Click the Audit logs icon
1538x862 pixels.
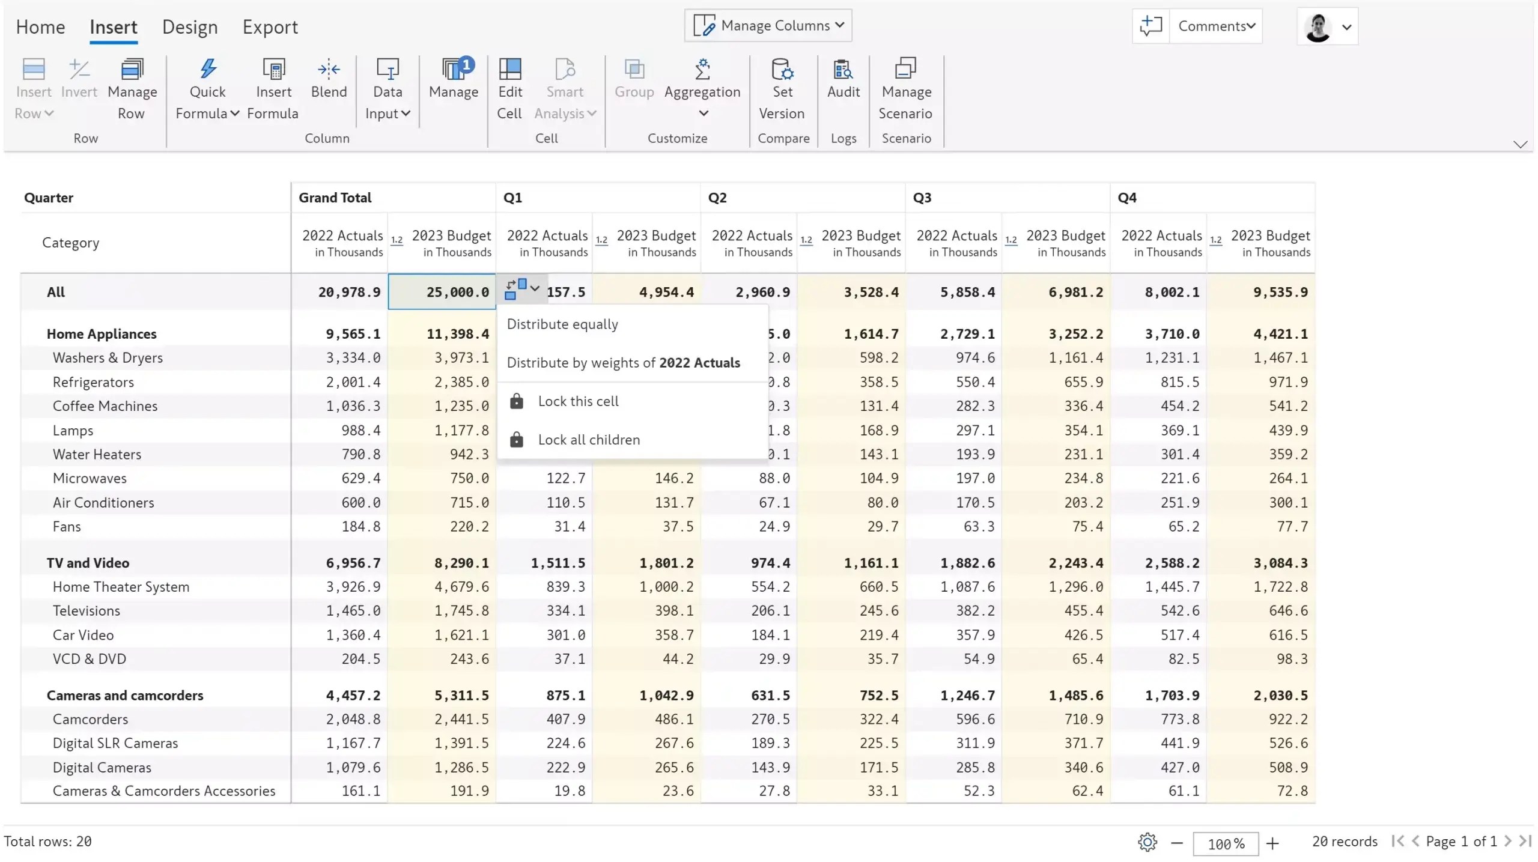pyautogui.click(x=843, y=70)
